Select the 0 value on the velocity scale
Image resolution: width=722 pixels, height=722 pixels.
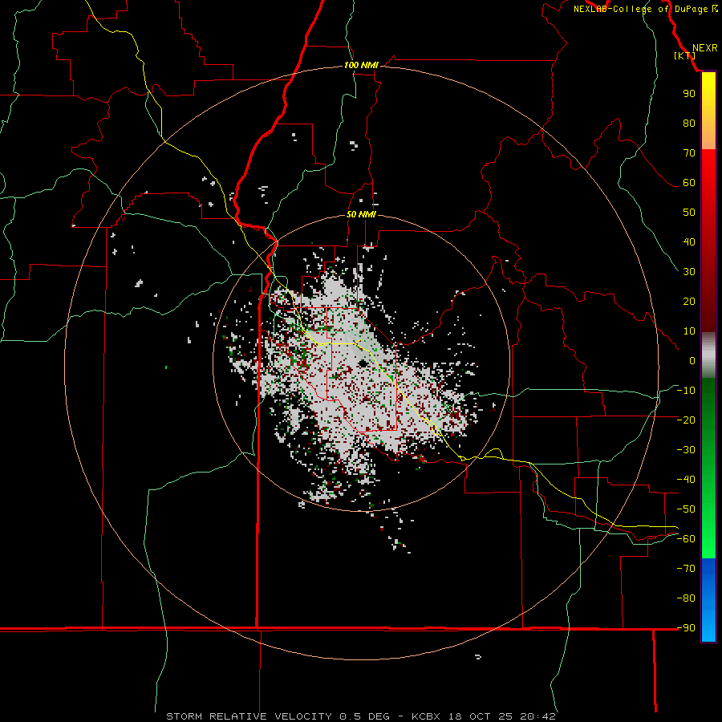[x=692, y=361]
